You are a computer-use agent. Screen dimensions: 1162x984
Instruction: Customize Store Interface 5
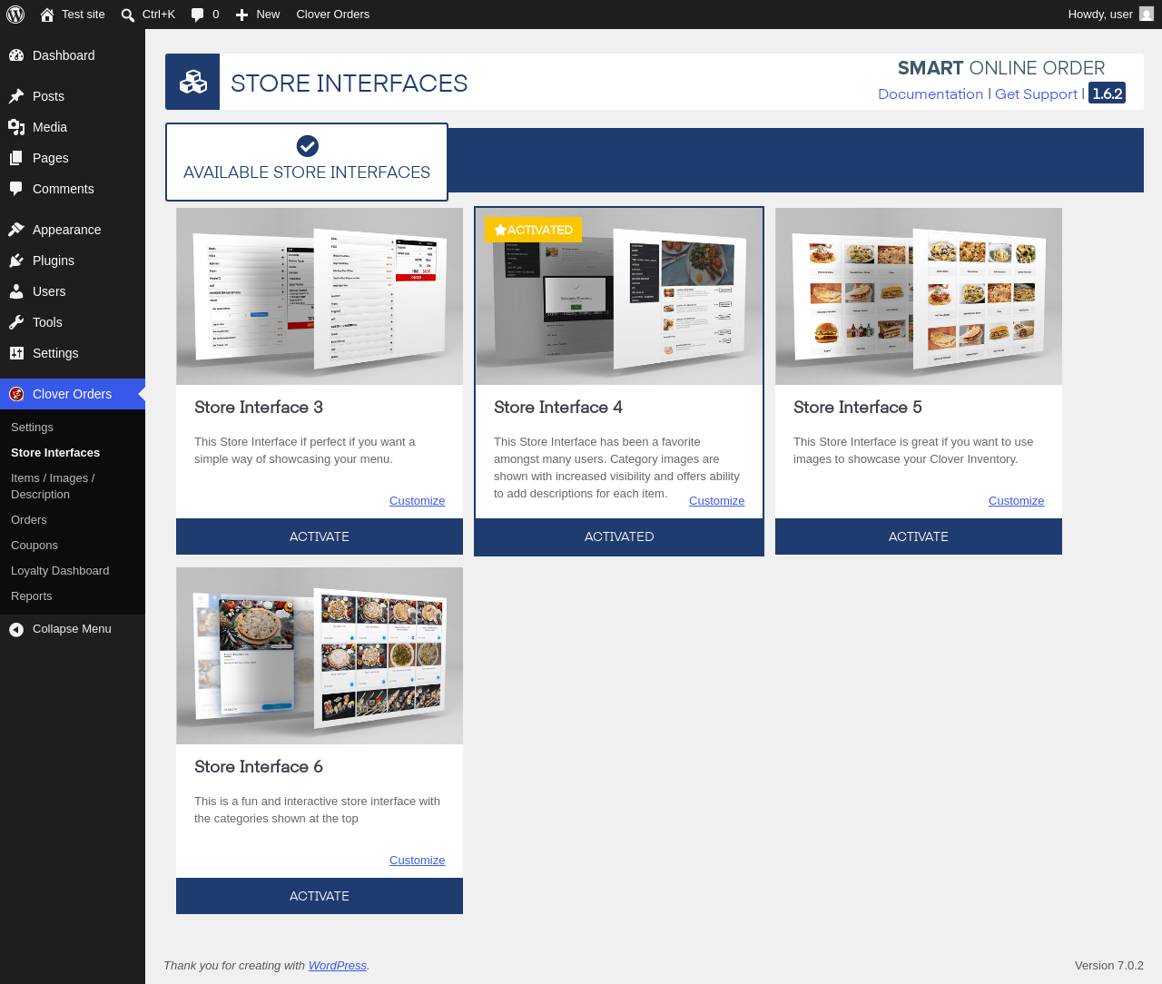click(x=1017, y=501)
